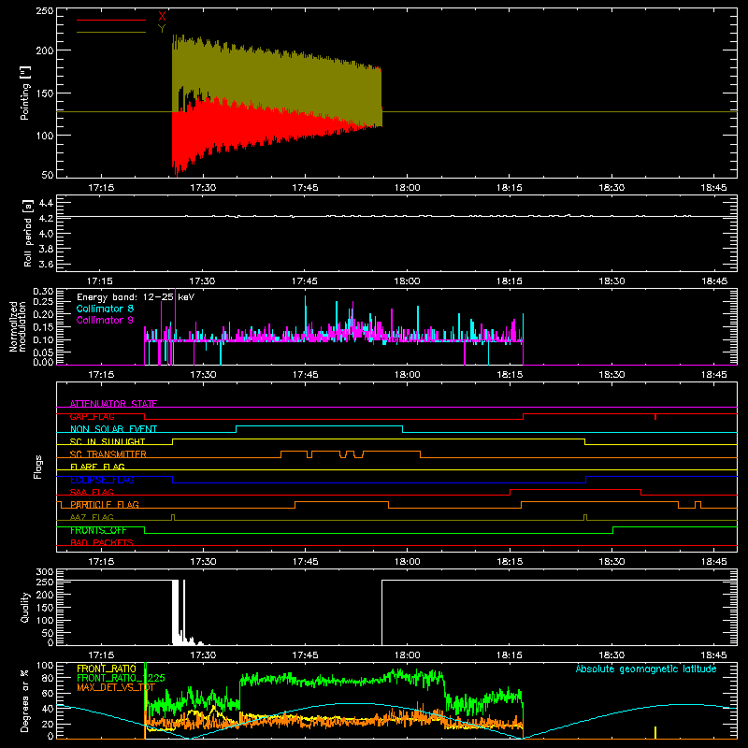
Task: Click the red GAP_FLAG tick near 18:36
Action: click(655, 417)
